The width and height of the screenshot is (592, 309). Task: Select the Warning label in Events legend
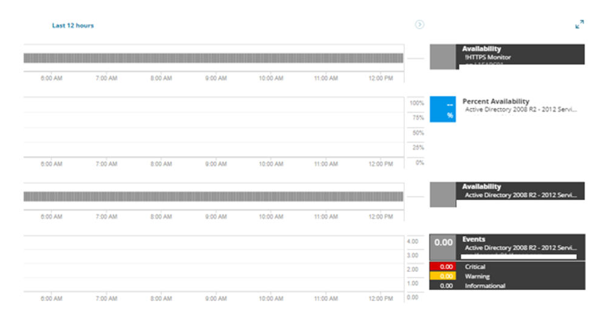(x=477, y=276)
